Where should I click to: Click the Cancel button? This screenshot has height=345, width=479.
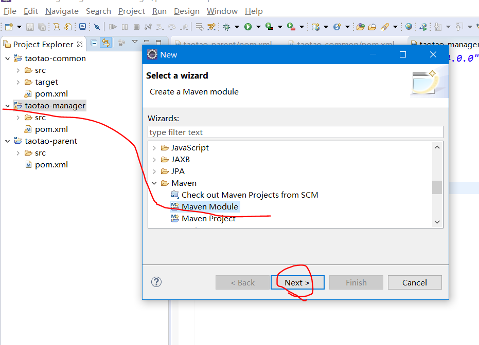click(x=415, y=282)
